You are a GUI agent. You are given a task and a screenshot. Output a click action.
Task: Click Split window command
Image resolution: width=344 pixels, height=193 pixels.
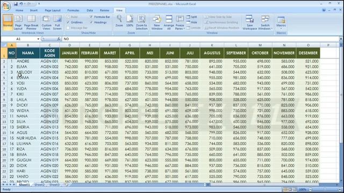[192, 17]
